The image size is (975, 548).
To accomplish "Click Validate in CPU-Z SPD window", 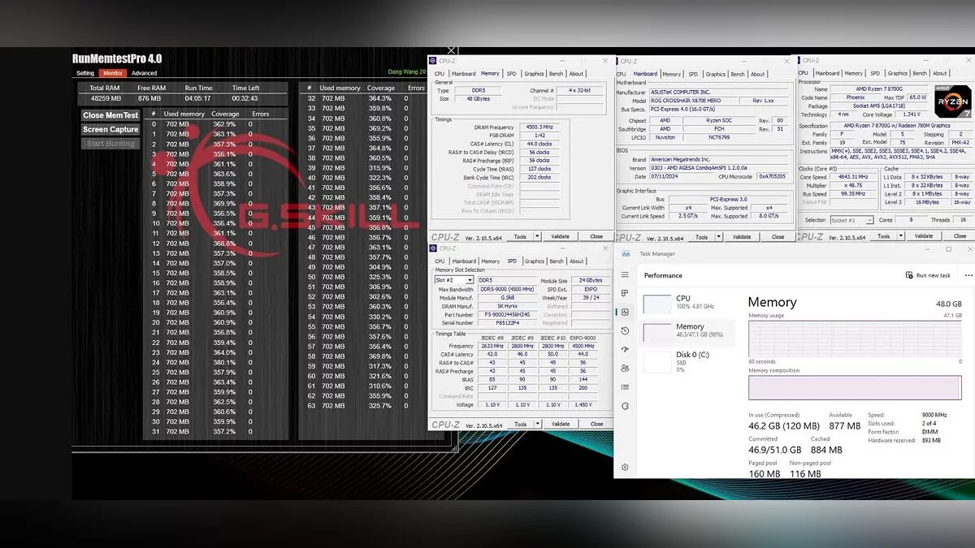I will coord(561,425).
